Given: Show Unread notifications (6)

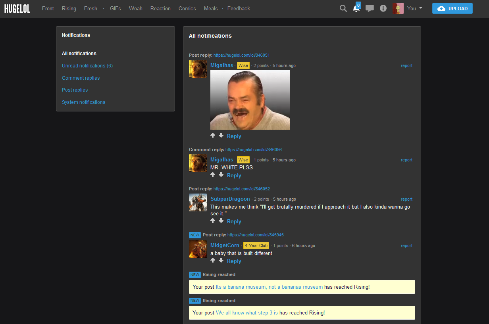Looking at the screenshot, I should pyautogui.click(x=87, y=66).
